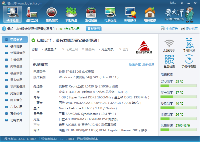
Task: Click the 4 GB memory value line
Action: click(x=104, y=97)
